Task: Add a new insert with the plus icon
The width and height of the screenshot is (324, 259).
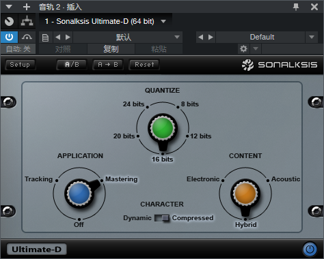Action: [27, 7]
